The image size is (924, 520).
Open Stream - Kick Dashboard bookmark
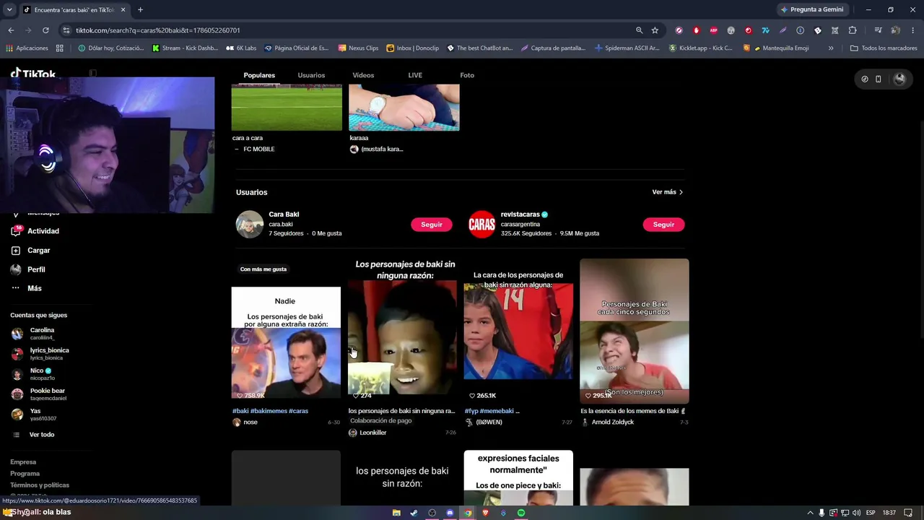click(185, 48)
